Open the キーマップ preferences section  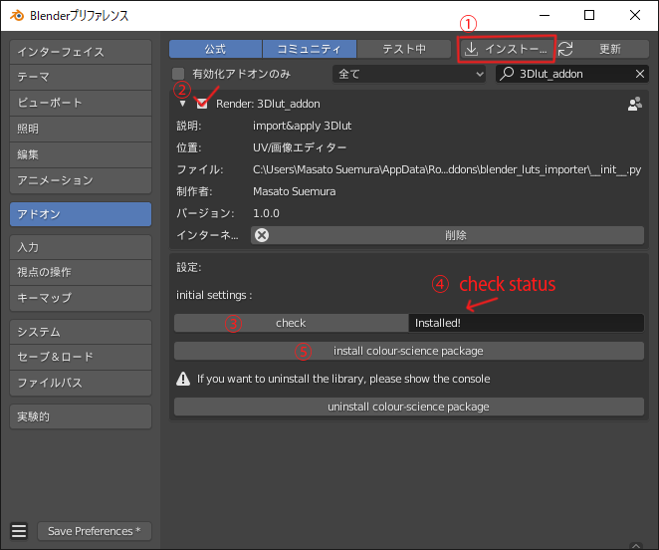[x=81, y=298]
